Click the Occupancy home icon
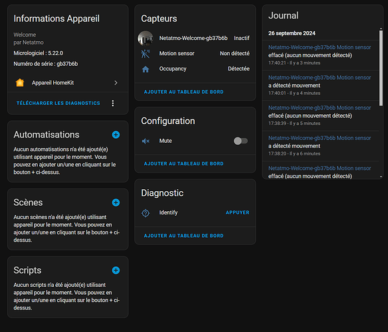 tap(145, 69)
